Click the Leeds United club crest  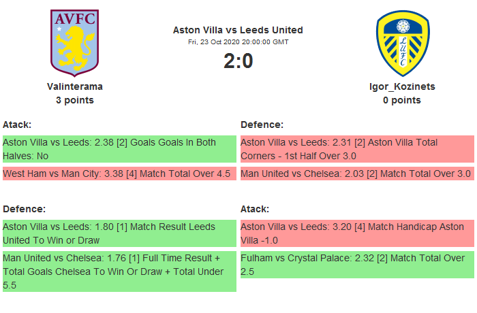coord(402,42)
